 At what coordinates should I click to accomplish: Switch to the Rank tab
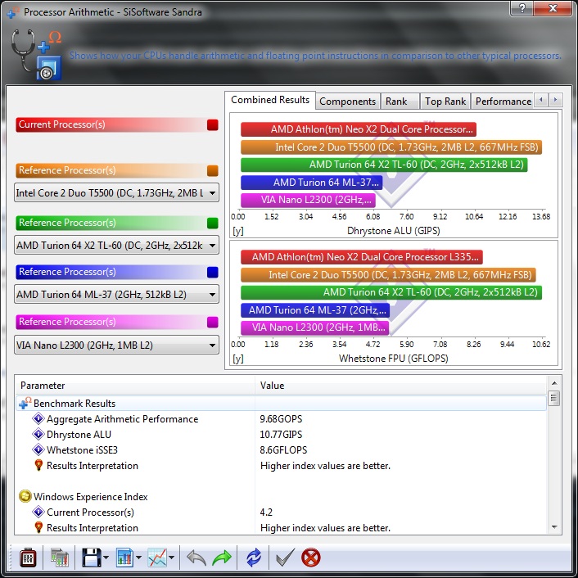click(x=400, y=102)
